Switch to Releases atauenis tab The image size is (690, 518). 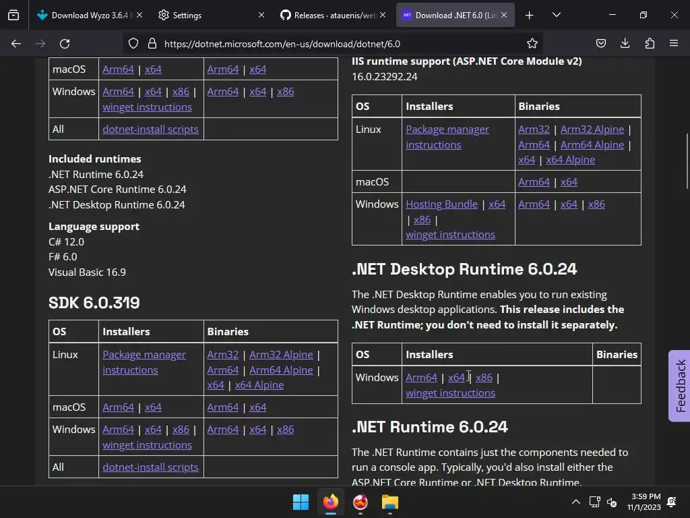[x=333, y=15]
